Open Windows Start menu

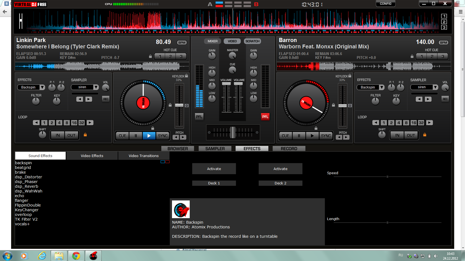7,256
